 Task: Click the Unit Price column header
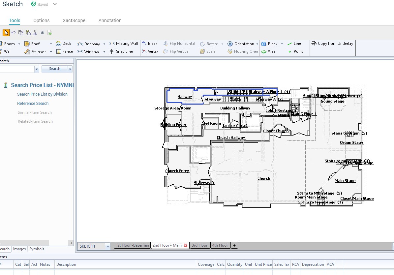(x=263, y=264)
